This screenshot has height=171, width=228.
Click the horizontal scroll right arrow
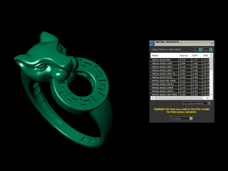click(x=208, y=98)
